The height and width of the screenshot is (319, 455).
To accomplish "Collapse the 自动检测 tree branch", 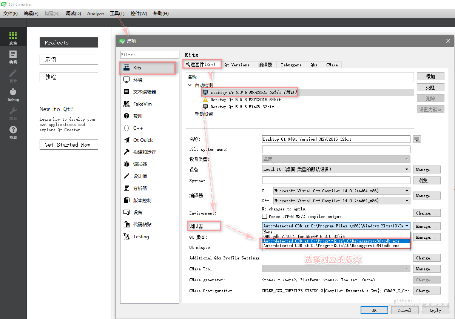I will pos(190,85).
